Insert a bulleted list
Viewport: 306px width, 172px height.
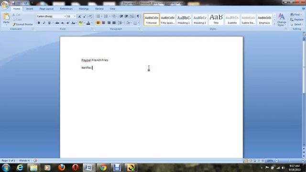coord(98,16)
